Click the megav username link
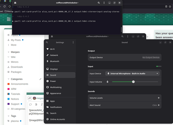Screen dimensions: 173x125 (x=40, y=98)
